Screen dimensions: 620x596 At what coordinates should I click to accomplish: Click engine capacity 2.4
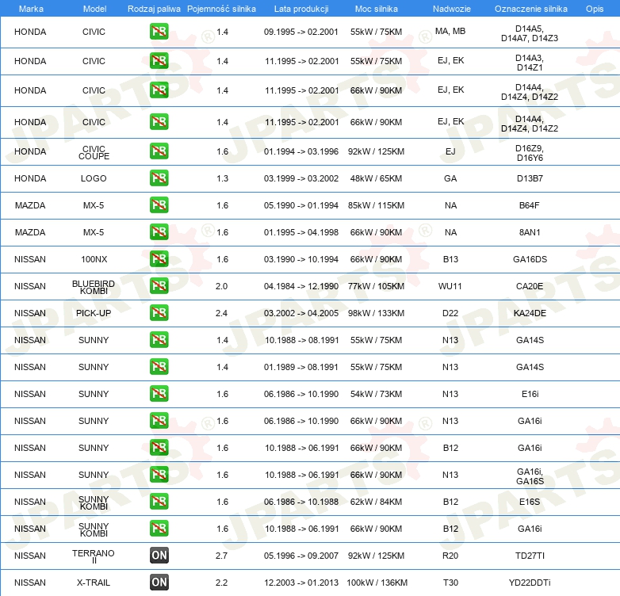221,313
